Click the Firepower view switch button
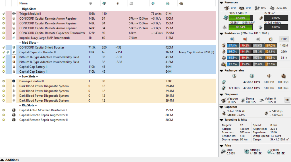Viewport: 291px width, 162px height. (x=287, y=100)
